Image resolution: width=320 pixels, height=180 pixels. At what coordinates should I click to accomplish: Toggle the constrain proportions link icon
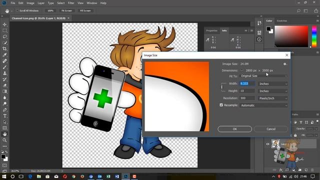221,87
